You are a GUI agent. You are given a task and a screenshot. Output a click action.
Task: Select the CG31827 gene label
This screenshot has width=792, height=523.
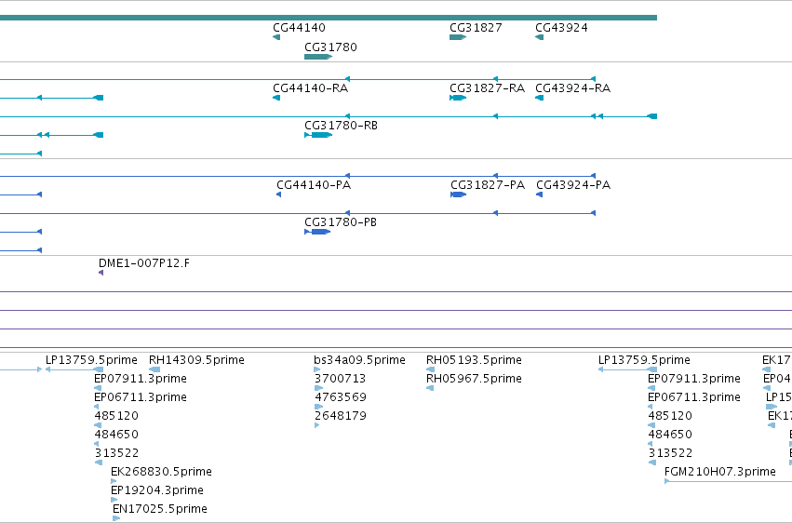pyautogui.click(x=476, y=28)
